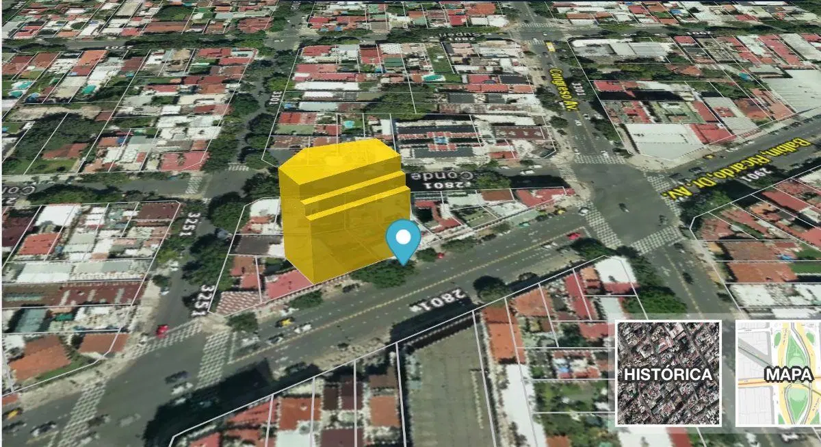Select the yellow 3D building block
821x447 pixels.
(x=344, y=210)
